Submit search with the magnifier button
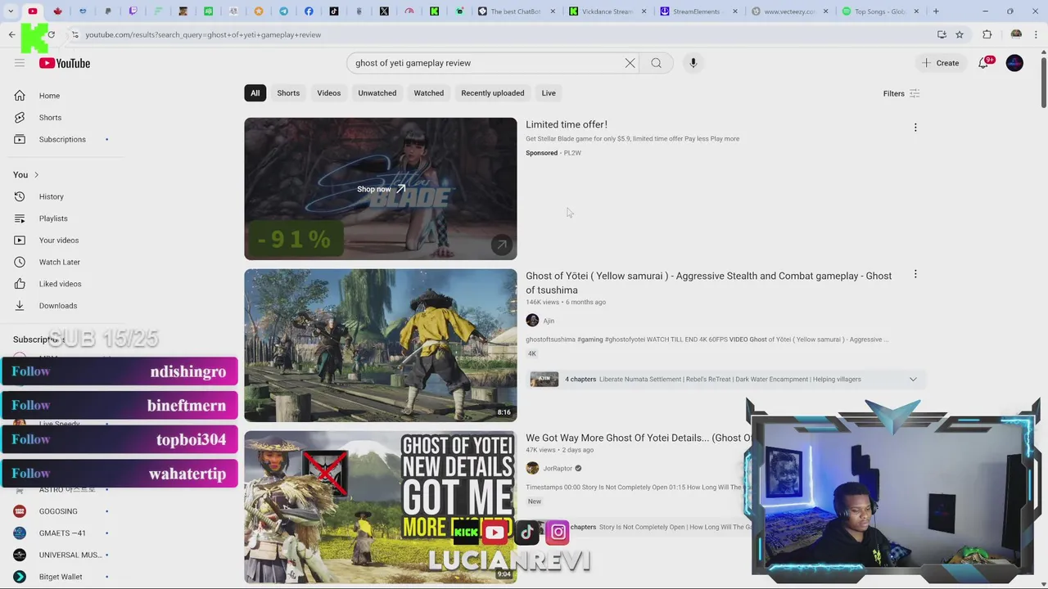Viewport: 1048px width, 589px height. click(656, 63)
